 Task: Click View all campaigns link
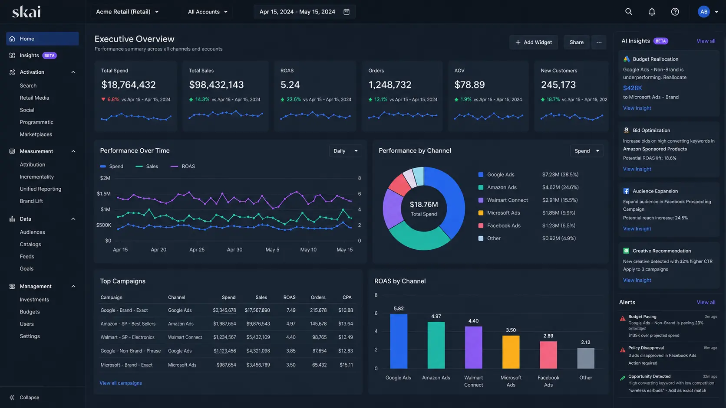121,383
